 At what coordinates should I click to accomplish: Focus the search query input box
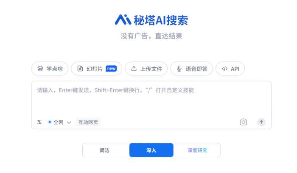coord(151,98)
